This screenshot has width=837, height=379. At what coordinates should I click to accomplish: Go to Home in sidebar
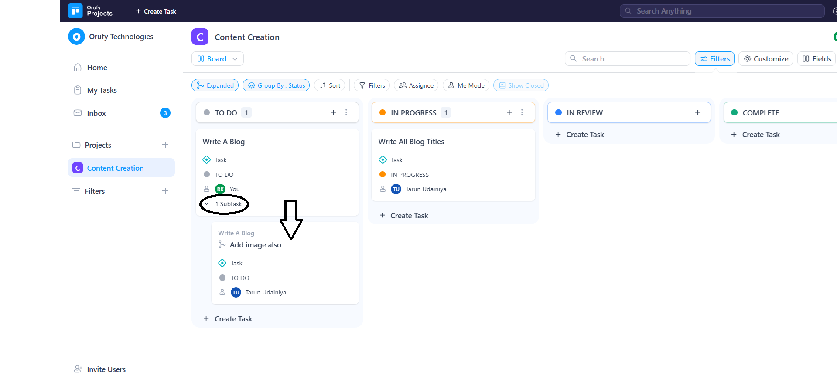pos(97,68)
